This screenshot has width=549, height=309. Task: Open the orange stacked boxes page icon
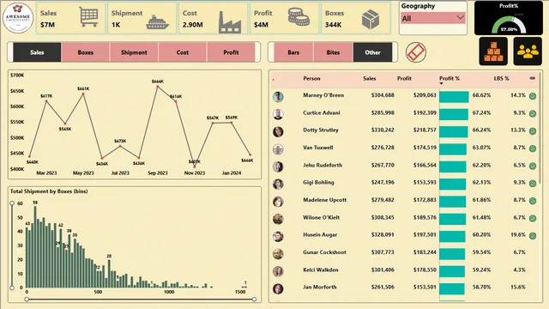click(x=493, y=51)
